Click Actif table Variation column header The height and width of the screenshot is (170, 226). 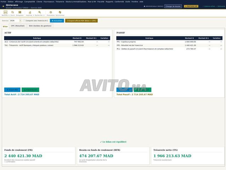tap(104, 38)
